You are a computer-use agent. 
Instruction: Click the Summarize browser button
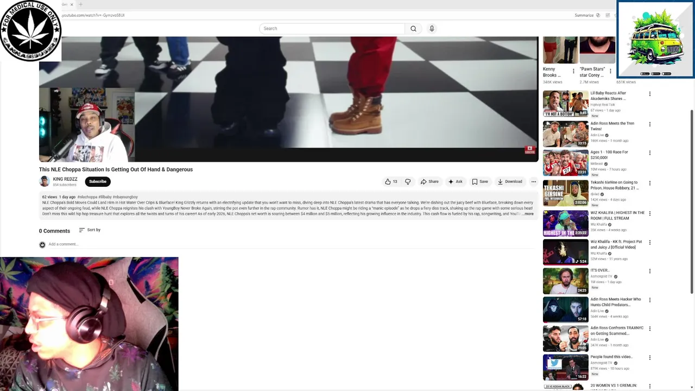(587, 15)
